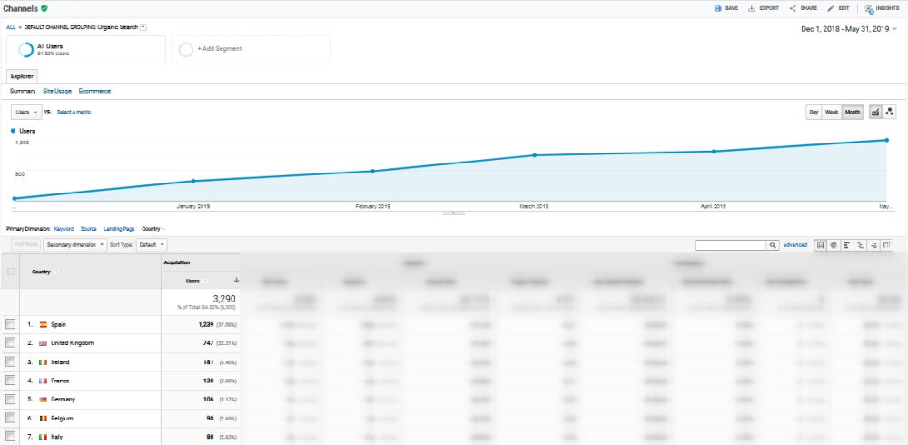Open the Secondary dimension dropdown
908x445 pixels.
75,245
